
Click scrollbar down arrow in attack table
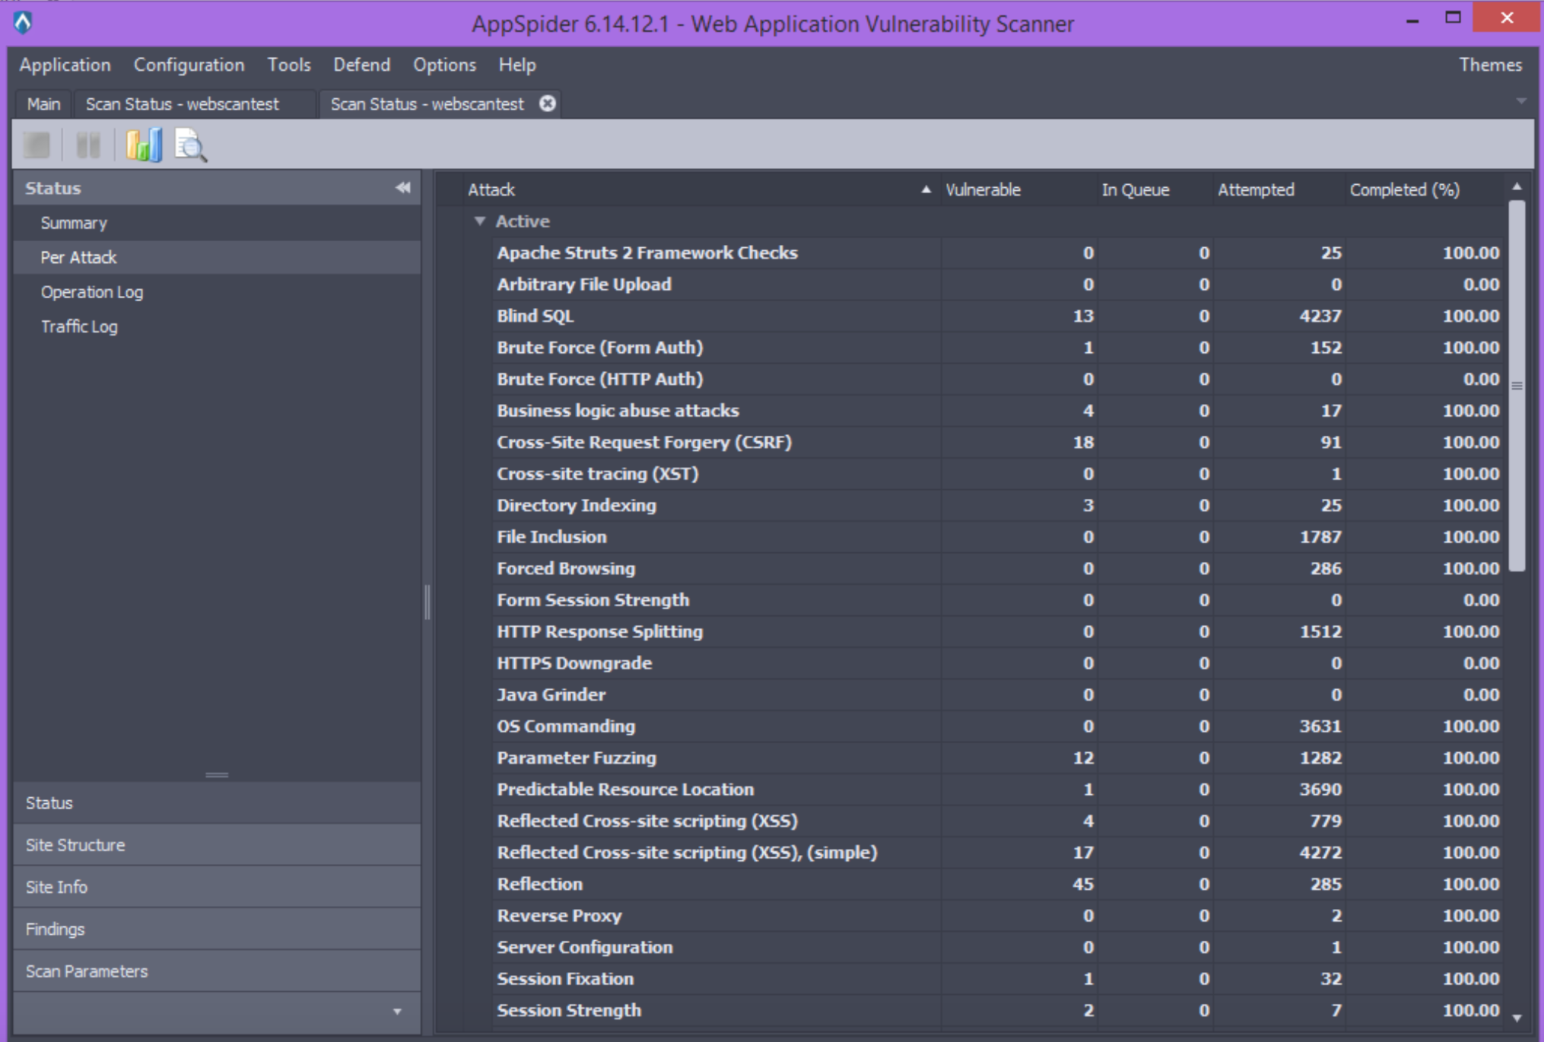(x=1517, y=1018)
